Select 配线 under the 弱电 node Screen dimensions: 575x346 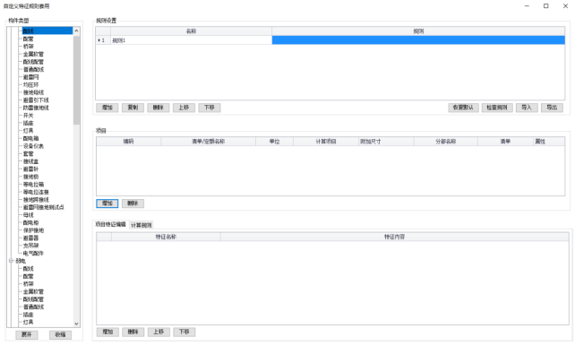pyautogui.click(x=29, y=269)
